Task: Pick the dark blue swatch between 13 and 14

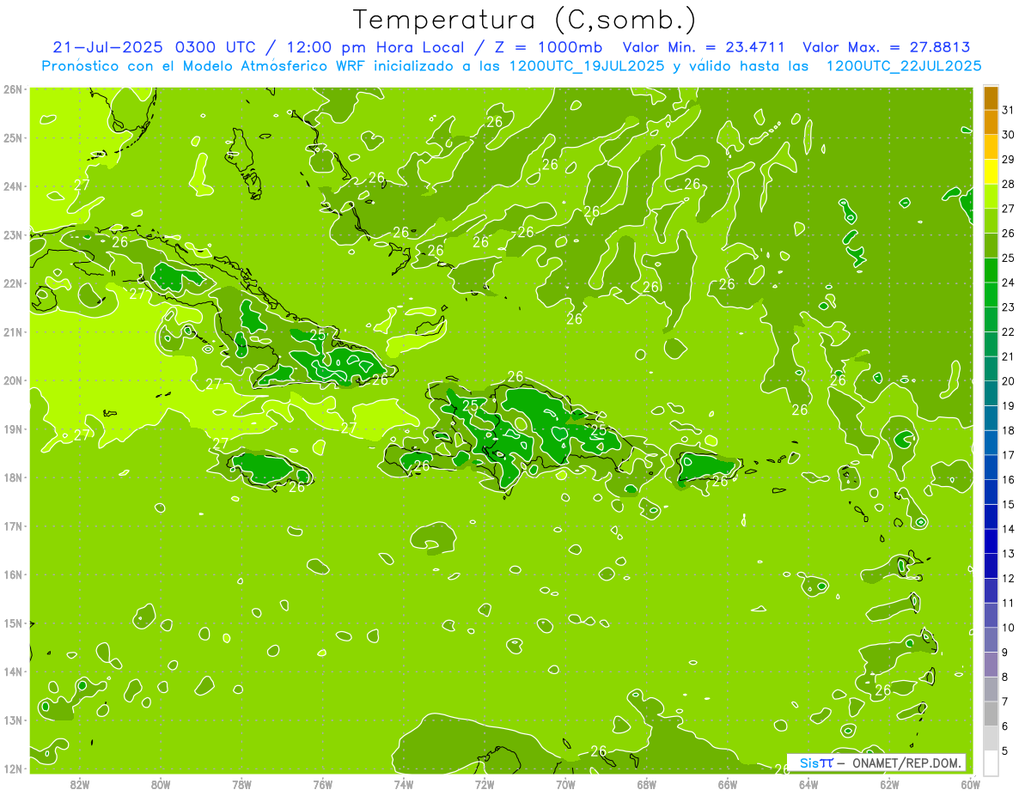Action: pos(991,541)
